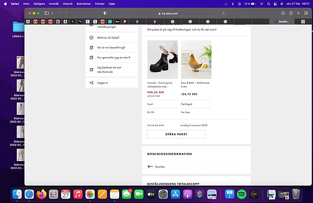Open Var är min beställning? link
Image resolution: width=313 pixels, height=203 pixels.
(111, 47)
